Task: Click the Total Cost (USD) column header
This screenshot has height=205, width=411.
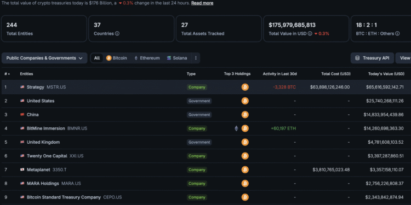Action: tap(336, 74)
